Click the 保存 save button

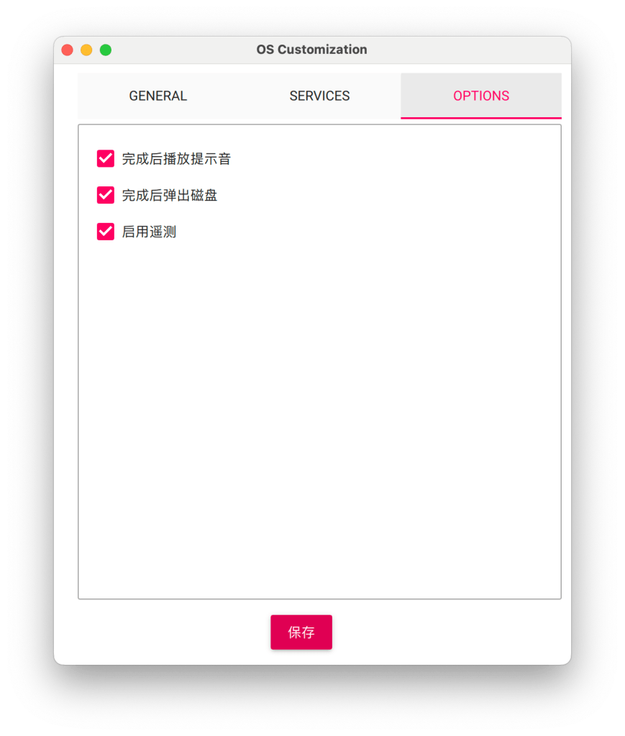pyautogui.click(x=301, y=632)
